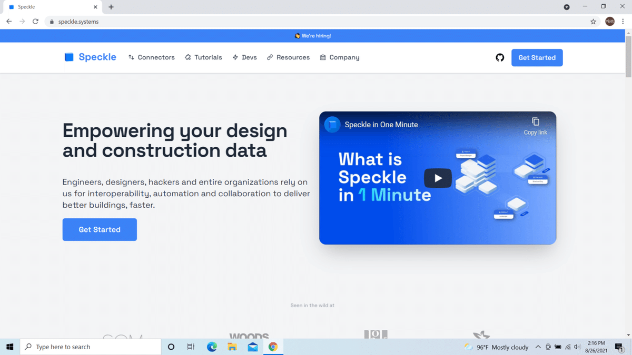Open the Speckle in One Minute video title
Viewport: 632px width, 355px height.
click(x=381, y=125)
